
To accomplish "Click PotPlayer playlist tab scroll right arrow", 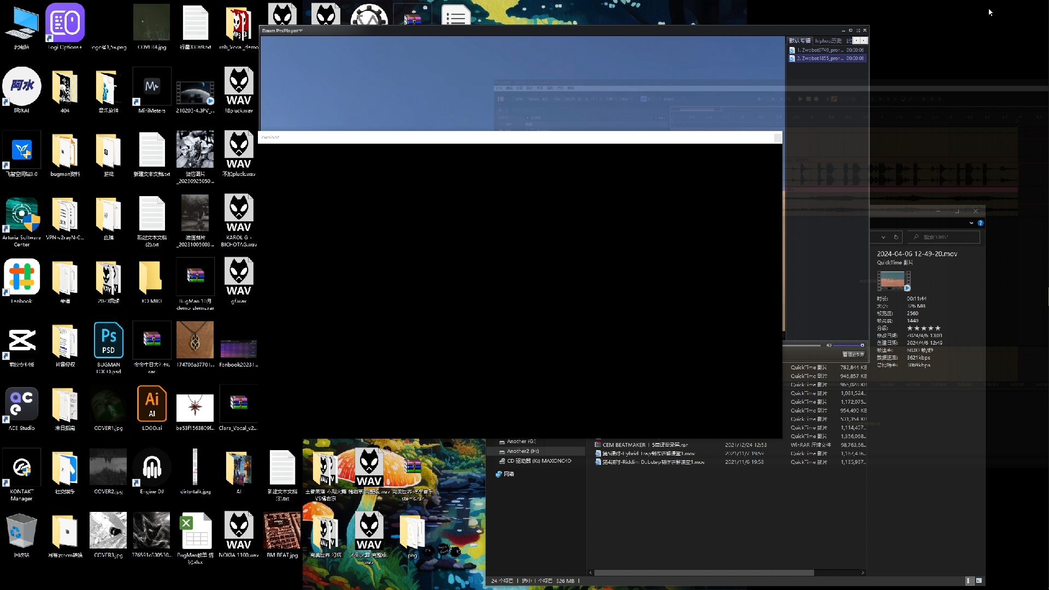I will pyautogui.click(x=864, y=40).
